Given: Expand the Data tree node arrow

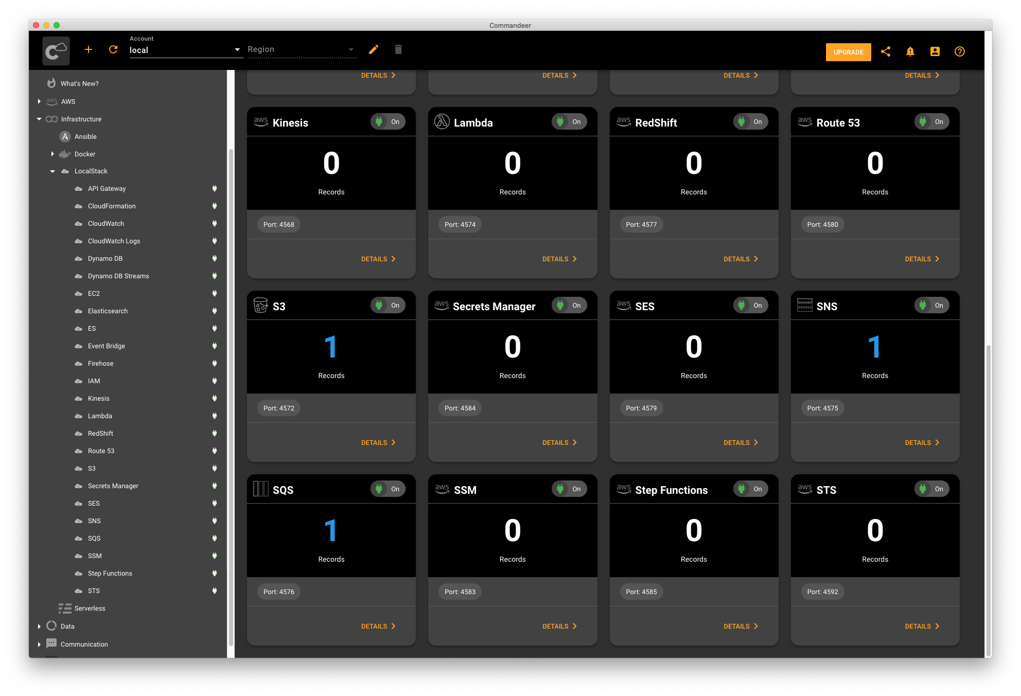Looking at the screenshot, I should (39, 627).
